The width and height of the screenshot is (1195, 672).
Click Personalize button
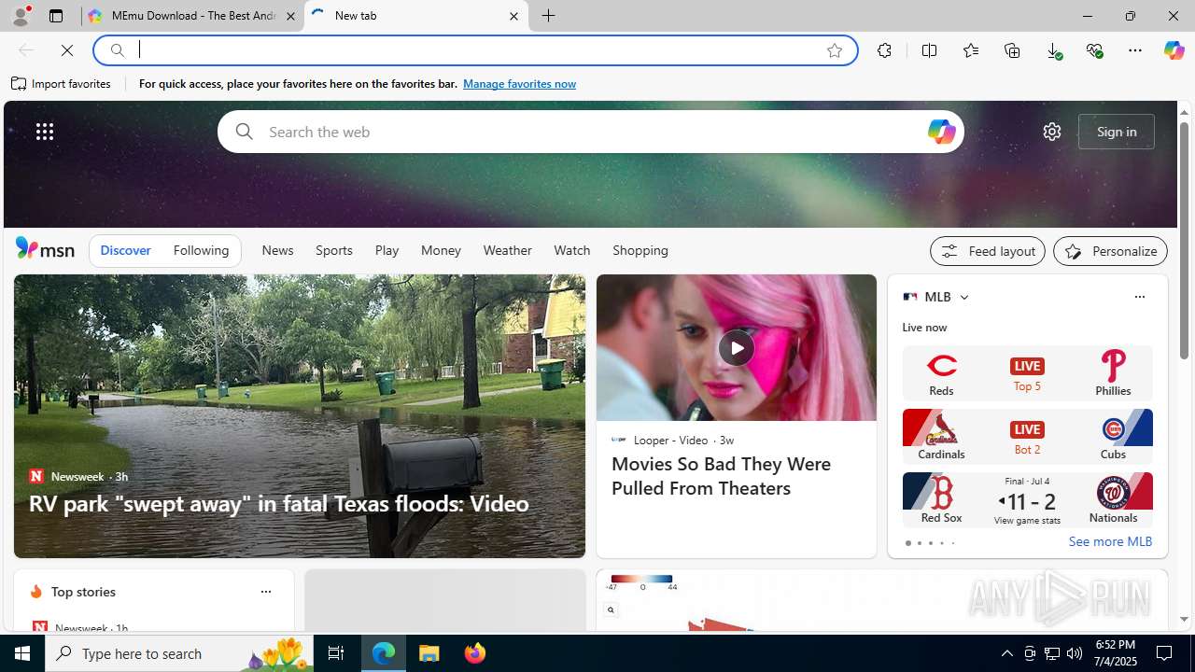pyautogui.click(x=1110, y=251)
